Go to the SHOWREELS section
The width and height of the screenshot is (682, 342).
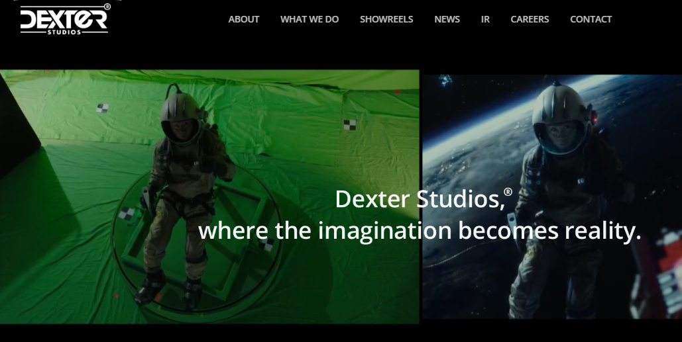coord(386,20)
